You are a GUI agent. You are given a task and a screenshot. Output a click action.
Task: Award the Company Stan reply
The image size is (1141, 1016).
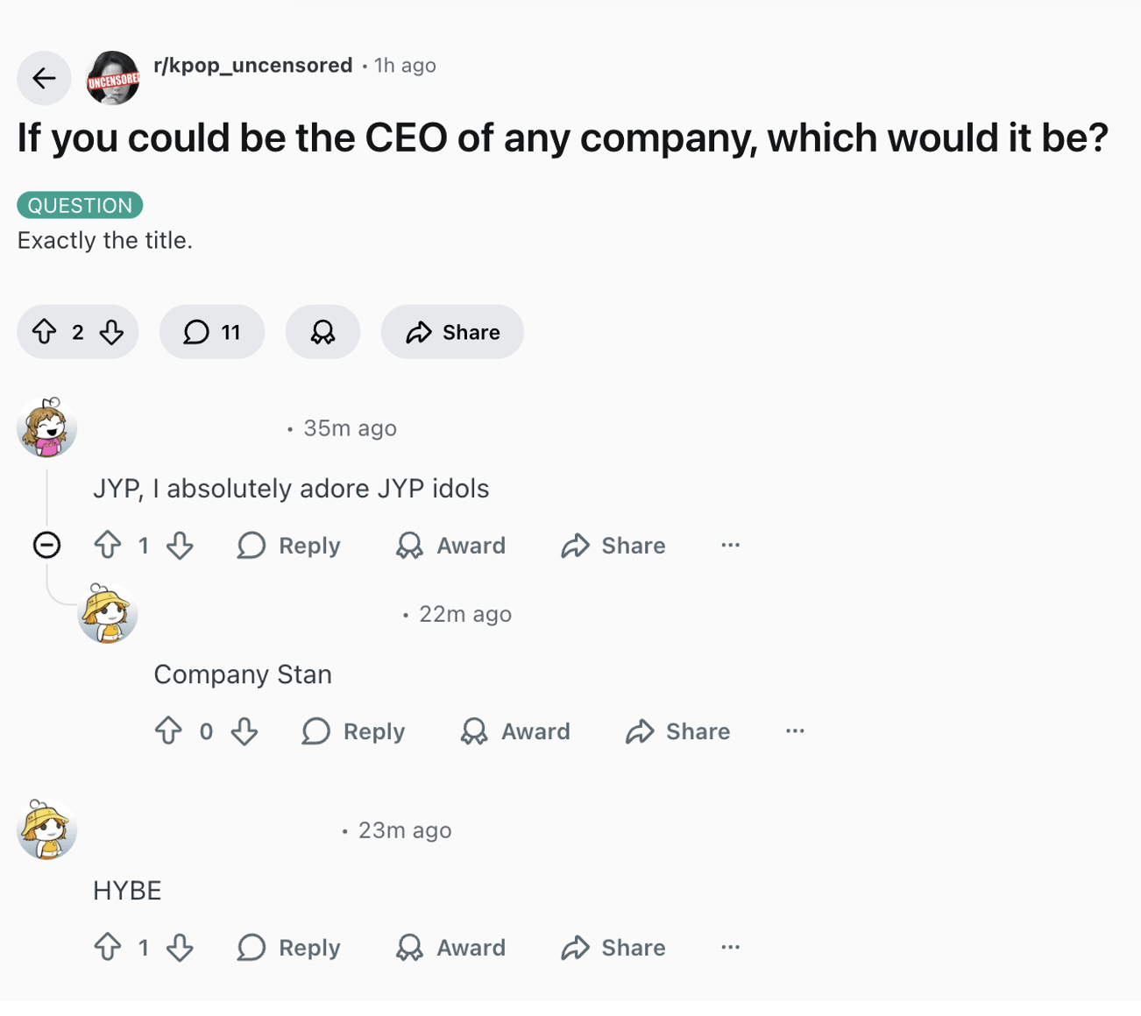click(515, 731)
